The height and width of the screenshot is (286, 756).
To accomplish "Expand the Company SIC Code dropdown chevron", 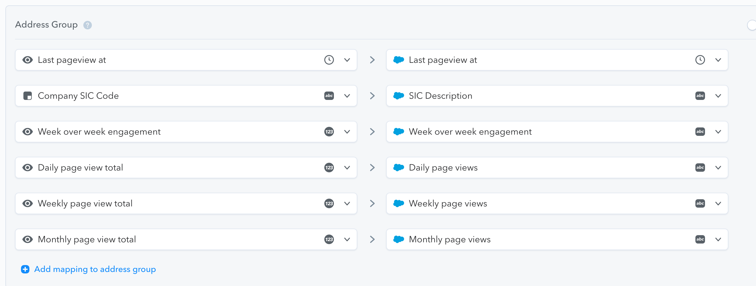I will (x=347, y=96).
